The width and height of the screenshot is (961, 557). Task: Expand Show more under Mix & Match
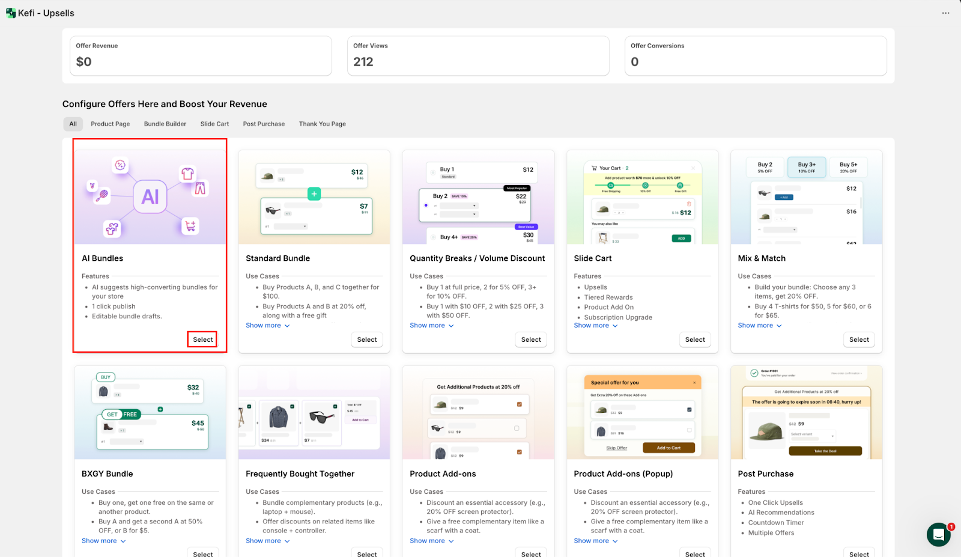[759, 326]
